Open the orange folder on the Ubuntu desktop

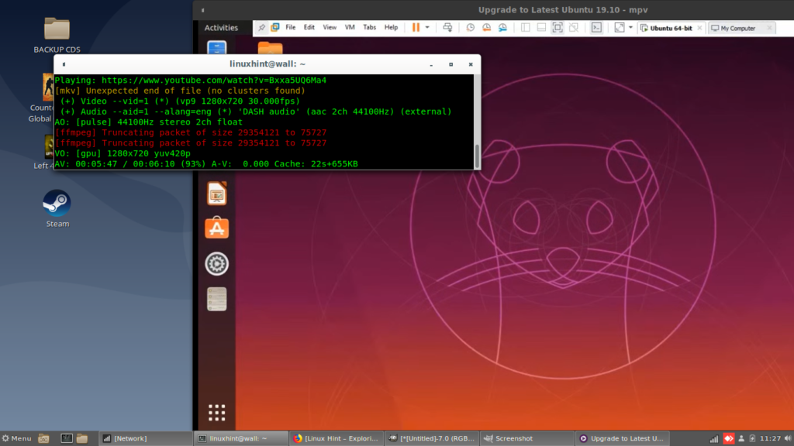tap(270, 48)
